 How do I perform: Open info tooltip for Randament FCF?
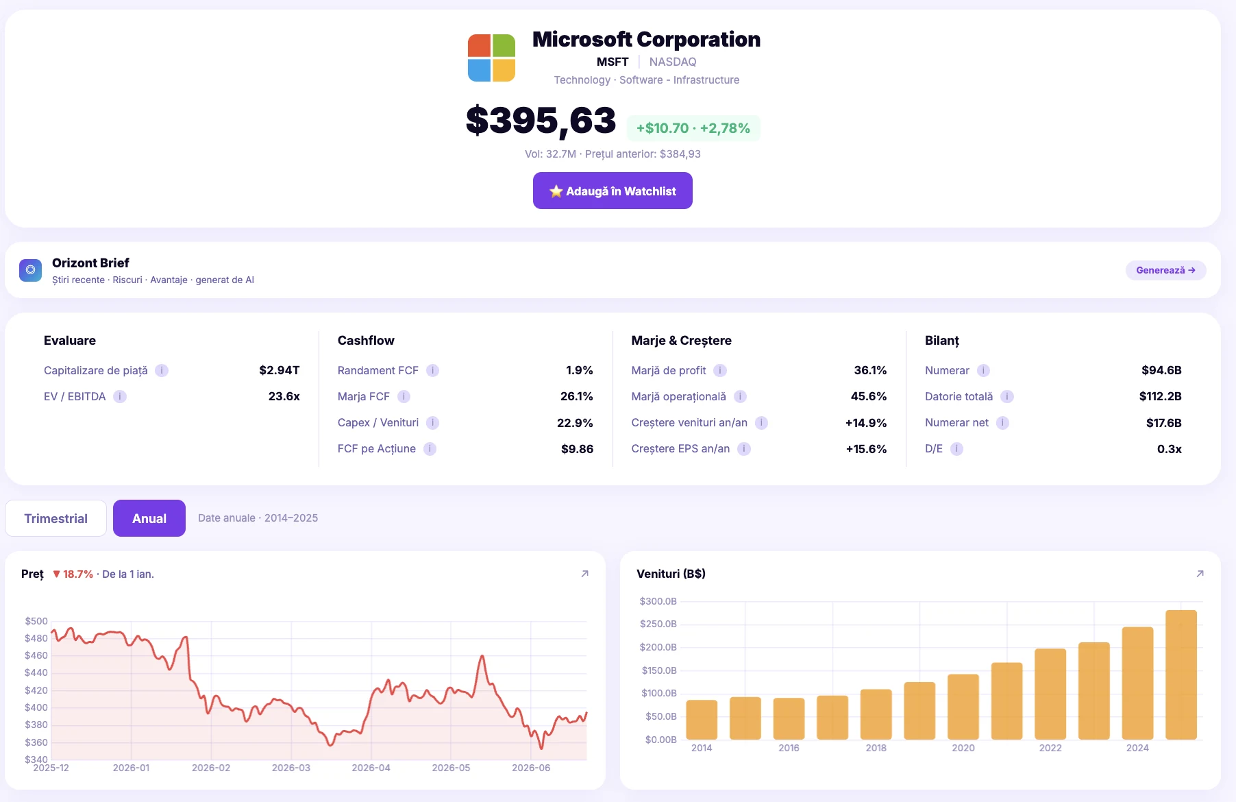pyautogui.click(x=432, y=371)
